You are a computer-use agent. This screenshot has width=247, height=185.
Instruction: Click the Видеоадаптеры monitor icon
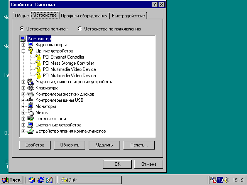[x=30, y=45]
